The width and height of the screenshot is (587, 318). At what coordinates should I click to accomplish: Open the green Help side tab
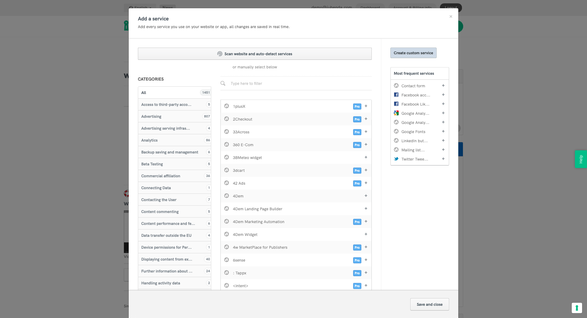[x=581, y=159]
